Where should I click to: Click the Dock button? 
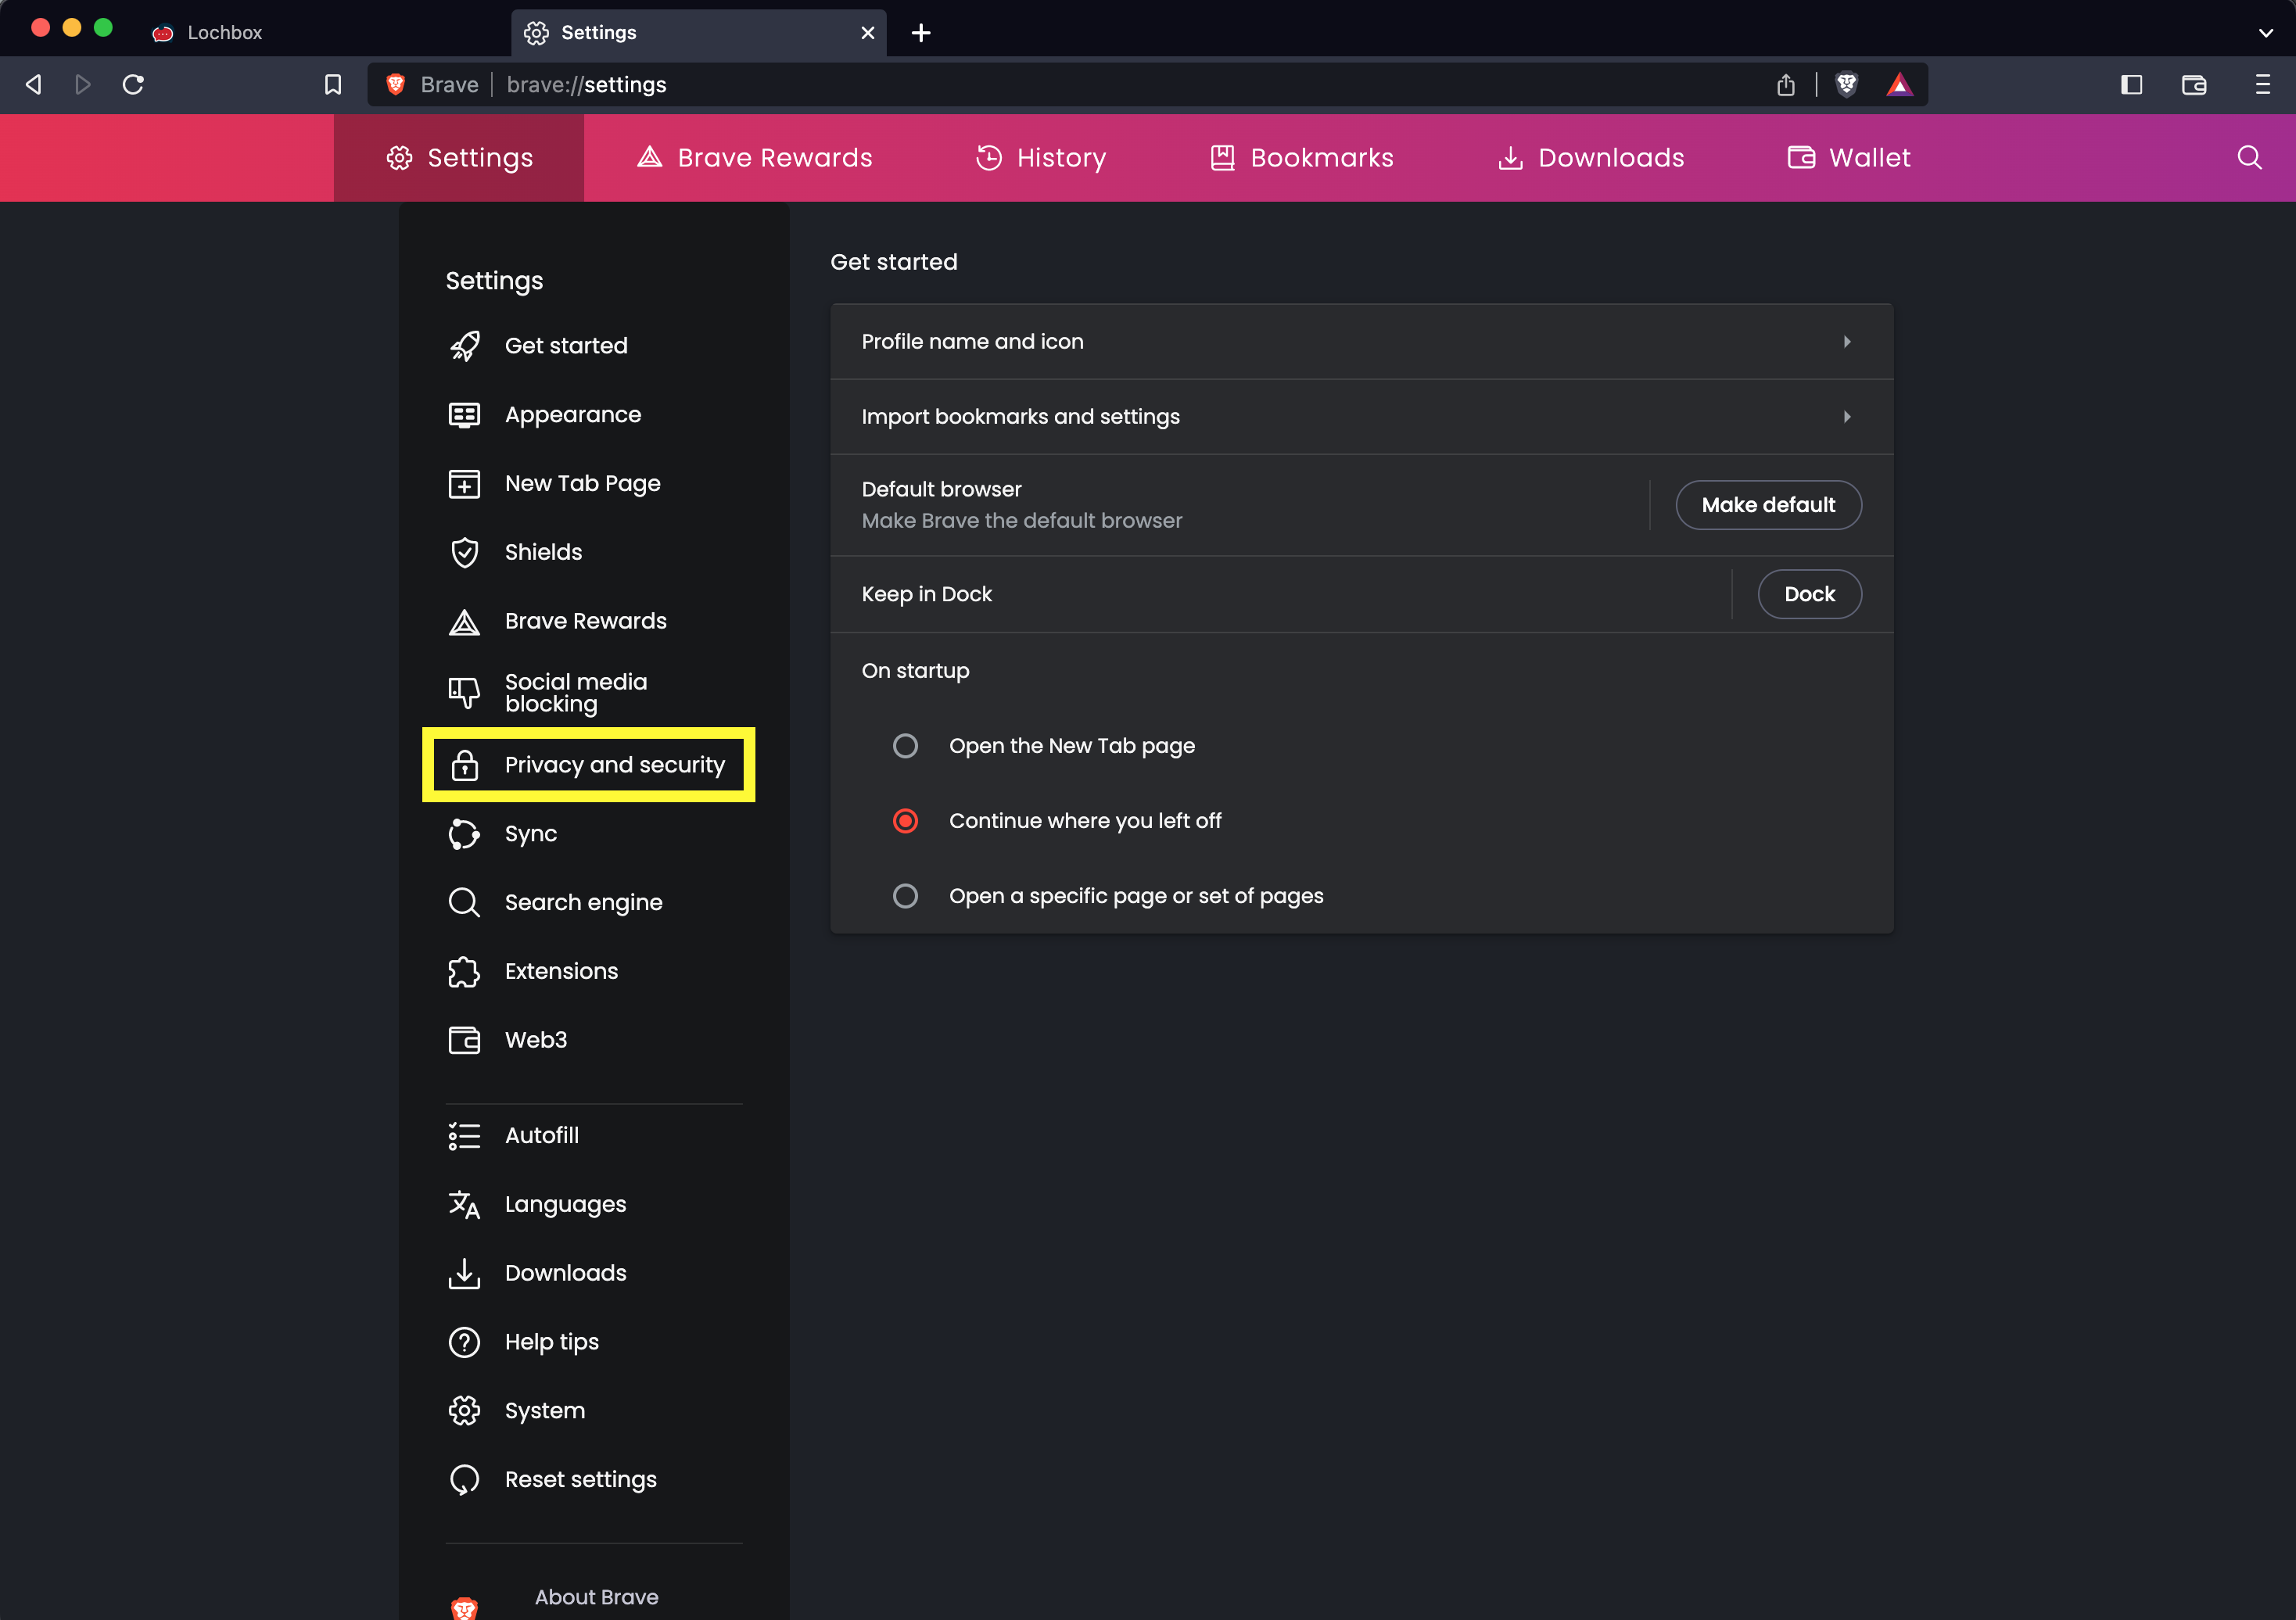(1809, 594)
